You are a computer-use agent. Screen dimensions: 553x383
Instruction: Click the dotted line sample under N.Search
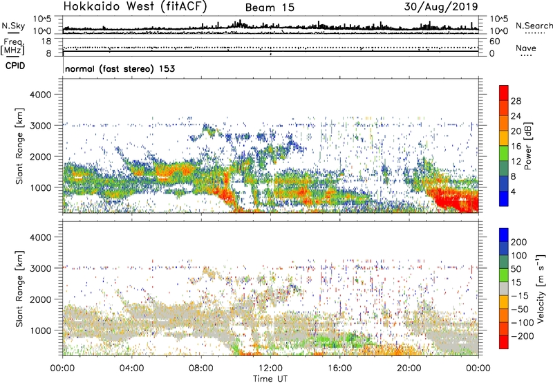point(534,33)
